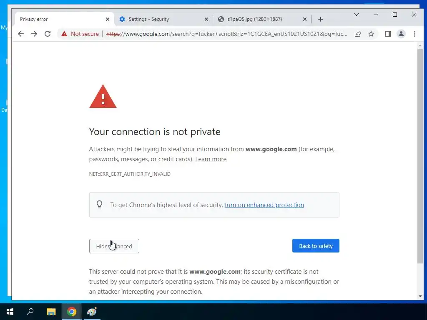This screenshot has height=320, width=427.
Task: Minimize the Chrome window
Action: (376, 15)
